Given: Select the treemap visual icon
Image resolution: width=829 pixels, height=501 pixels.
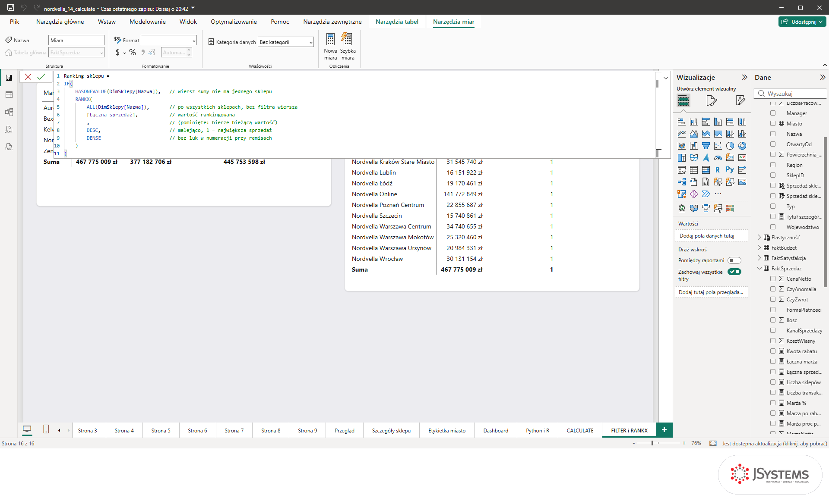Looking at the screenshot, I should [x=681, y=158].
